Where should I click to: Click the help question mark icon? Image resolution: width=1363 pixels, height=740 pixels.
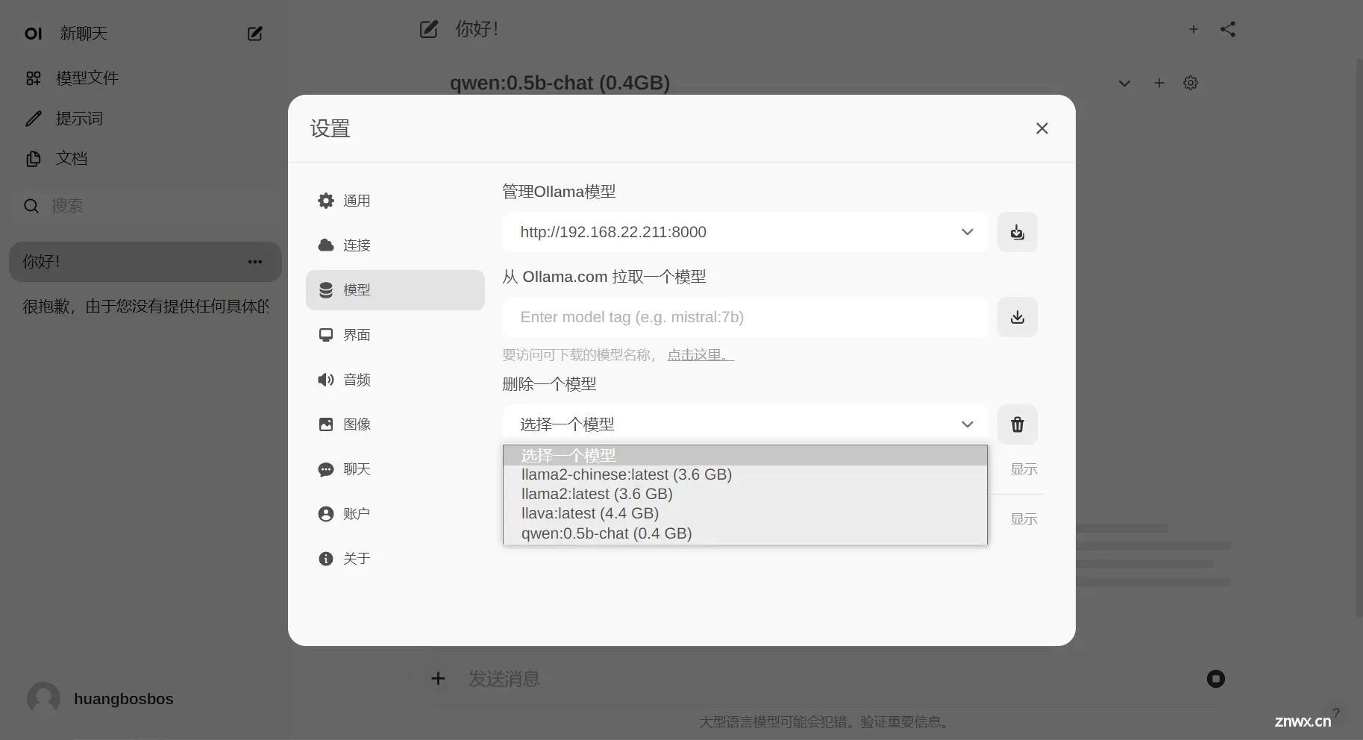(x=1335, y=712)
